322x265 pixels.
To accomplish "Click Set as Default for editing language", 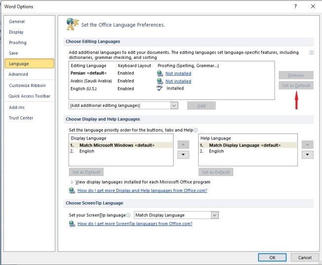I will tap(296, 86).
